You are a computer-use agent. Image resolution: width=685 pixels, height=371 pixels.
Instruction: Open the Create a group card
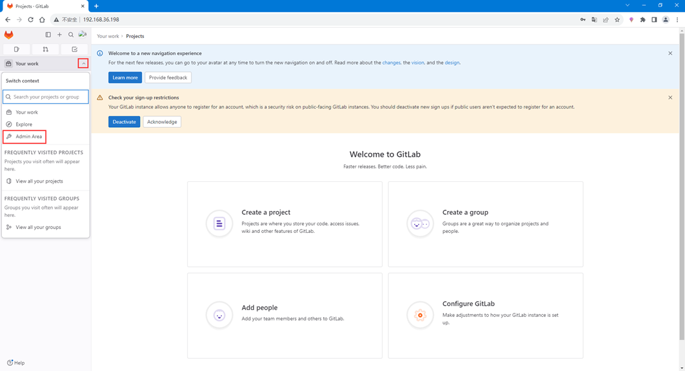pos(485,224)
